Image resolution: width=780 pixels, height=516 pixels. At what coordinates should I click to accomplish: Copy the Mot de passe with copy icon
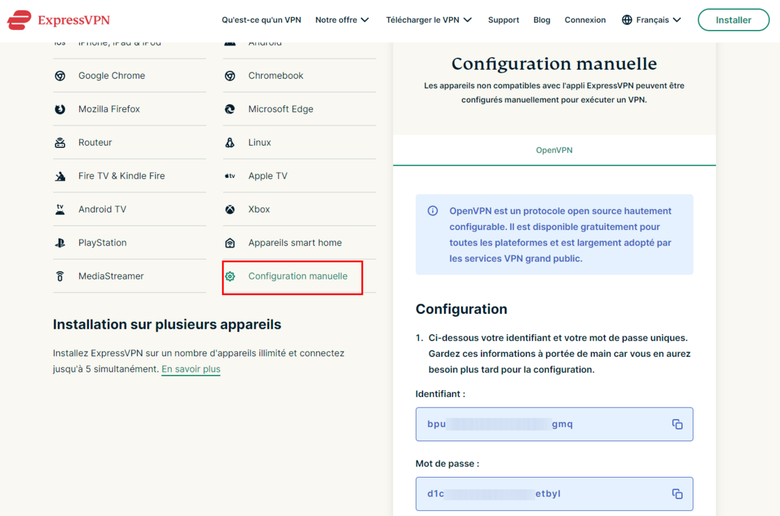tap(677, 494)
